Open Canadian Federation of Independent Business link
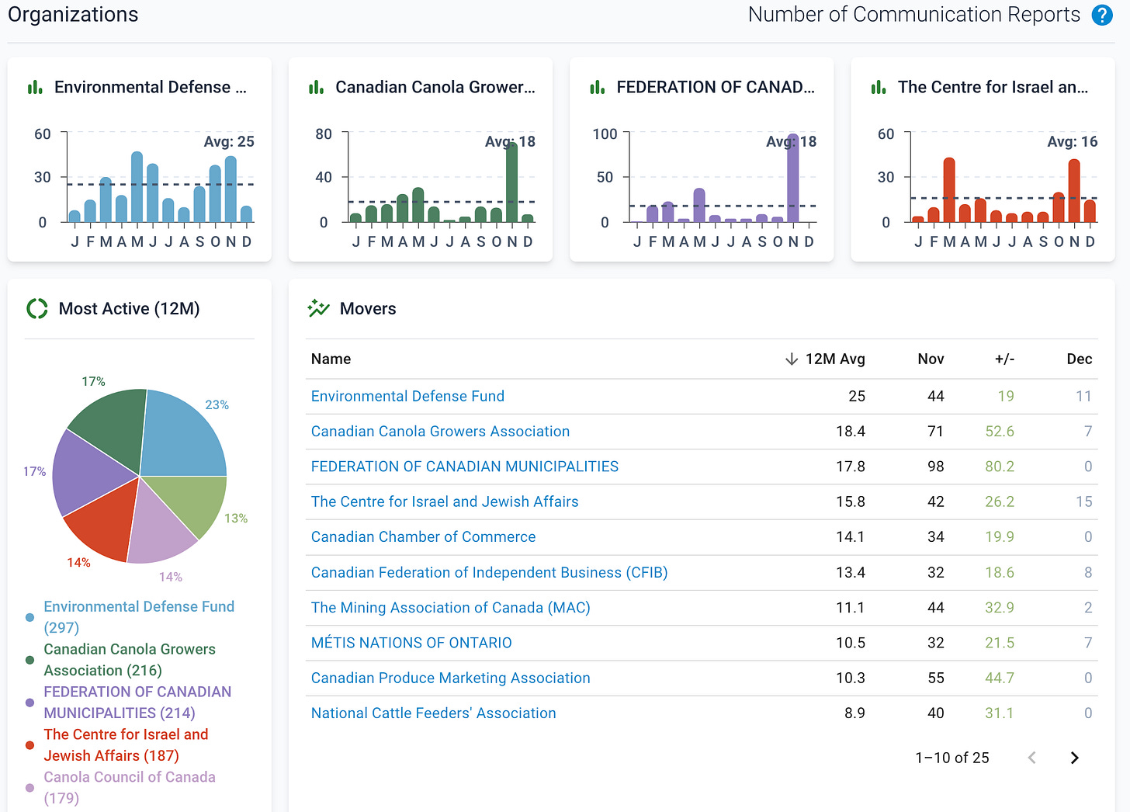The image size is (1130, 812). (489, 572)
